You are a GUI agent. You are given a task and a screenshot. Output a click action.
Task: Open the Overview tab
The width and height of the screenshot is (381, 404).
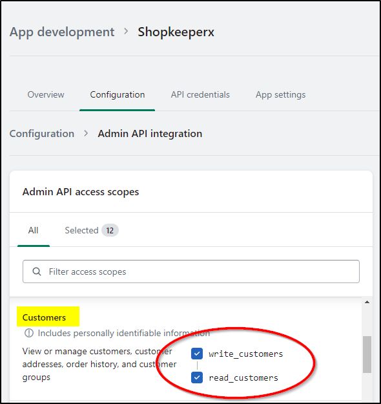(x=46, y=94)
